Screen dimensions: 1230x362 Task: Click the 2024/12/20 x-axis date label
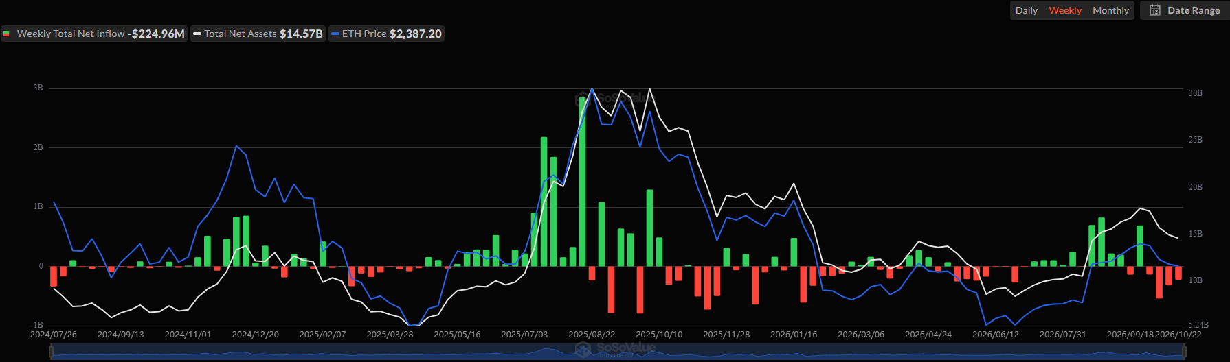click(256, 335)
